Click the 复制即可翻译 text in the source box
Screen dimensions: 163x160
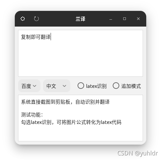click(x=36, y=37)
